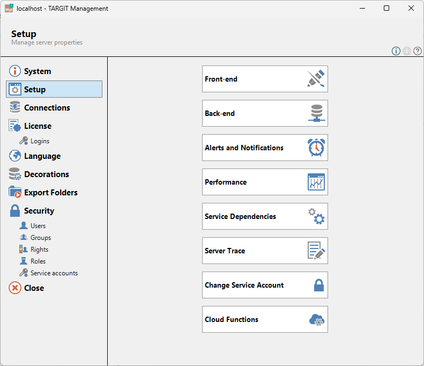Click the Roles figure icon
This screenshot has width=424, height=366.
coord(24,261)
